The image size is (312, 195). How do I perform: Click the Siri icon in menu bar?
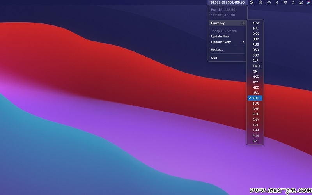point(308,2)
